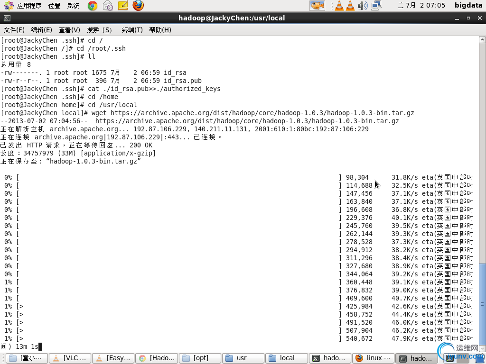Click active hado... terminal taskbar button
Image resolution: width=486 pixels, height=364 pixels.
click(x=417, y=358)
